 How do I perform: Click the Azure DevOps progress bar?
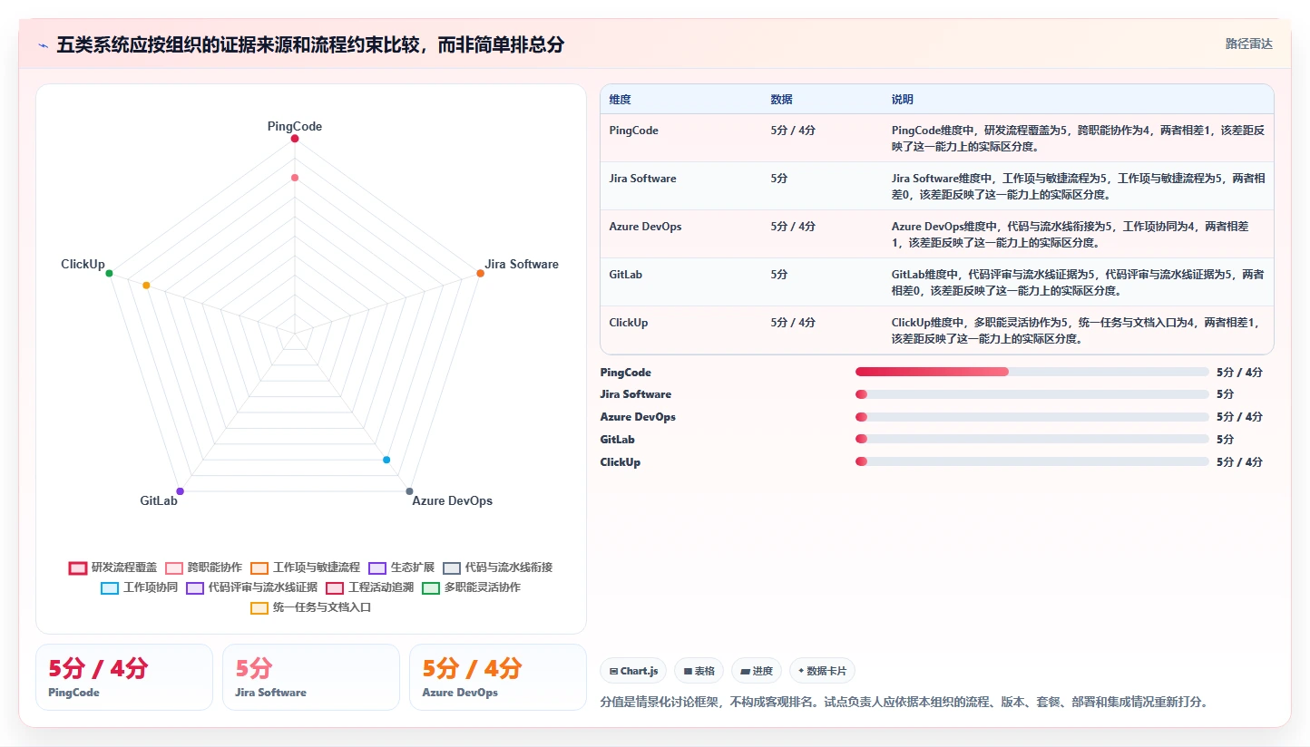(1032, 417)
